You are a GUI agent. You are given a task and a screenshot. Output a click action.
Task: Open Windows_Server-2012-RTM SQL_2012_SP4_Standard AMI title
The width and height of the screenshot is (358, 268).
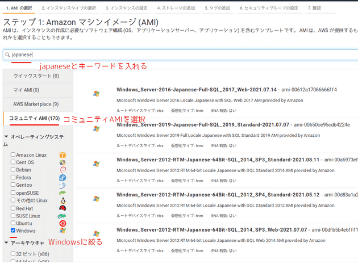218,195
